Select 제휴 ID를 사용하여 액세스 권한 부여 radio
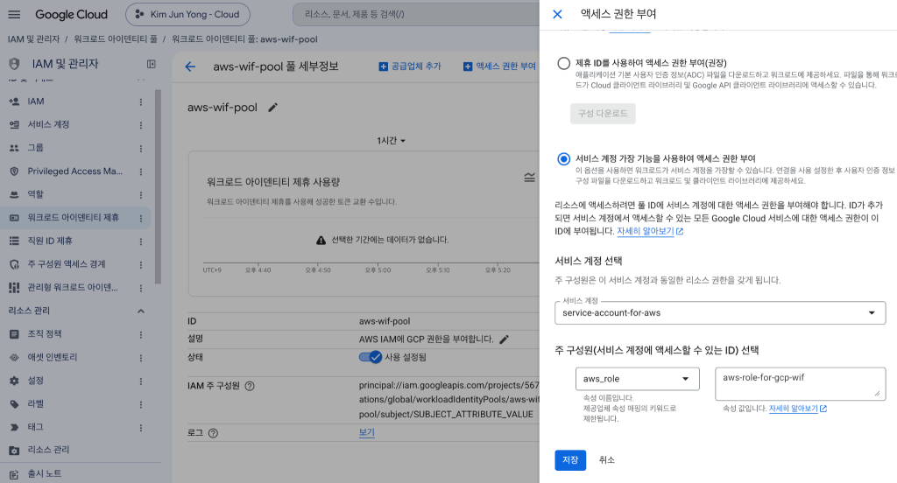 click(563, 63)
